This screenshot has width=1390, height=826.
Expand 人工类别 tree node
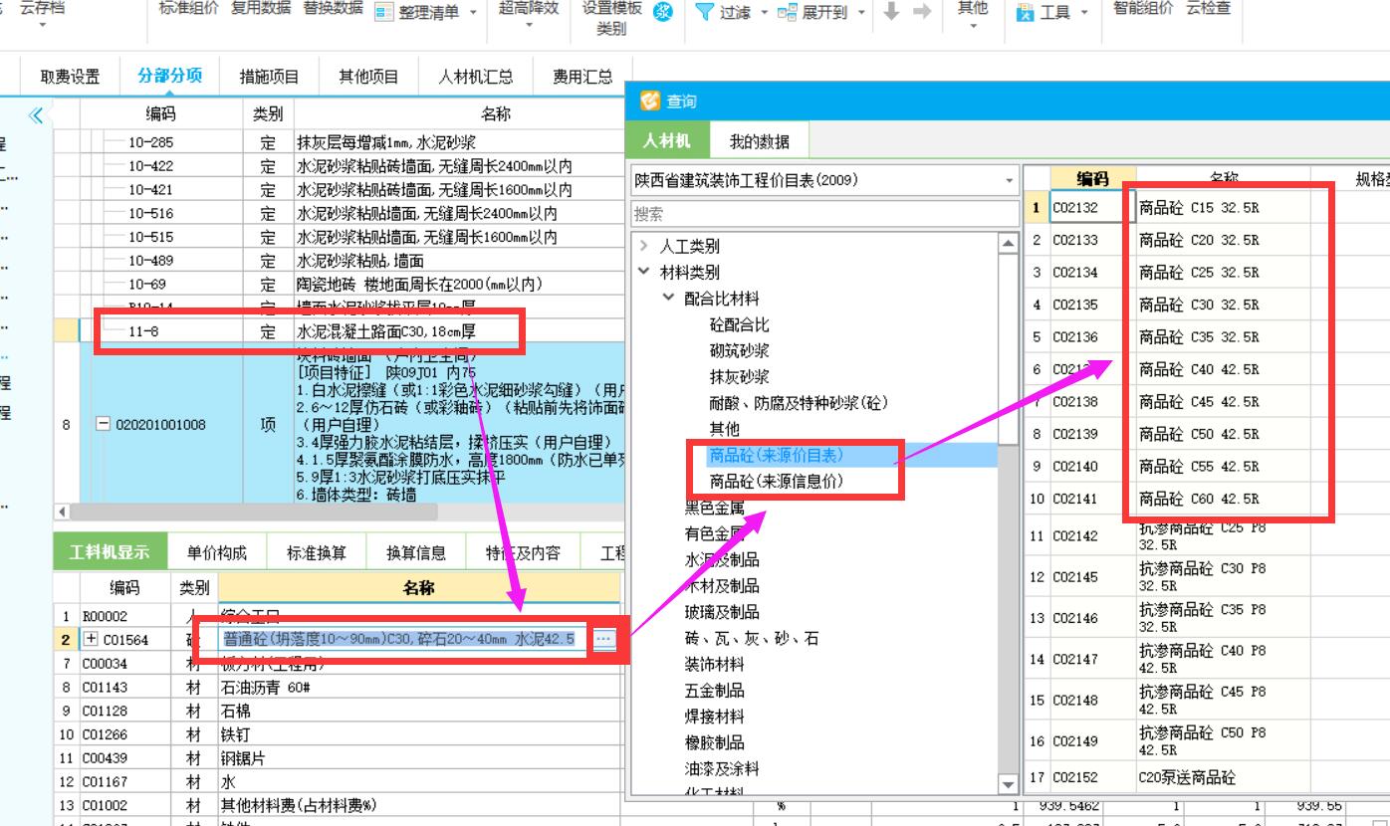pyautogui.click(x=644, y=246)
